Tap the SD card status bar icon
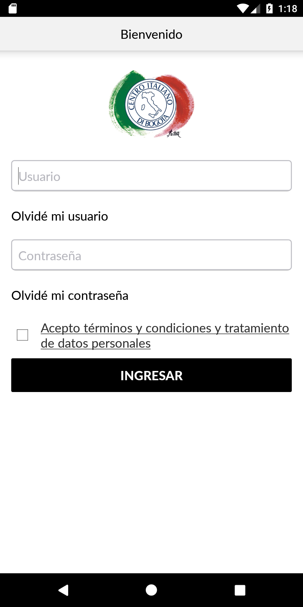 (x=13, y=8)
